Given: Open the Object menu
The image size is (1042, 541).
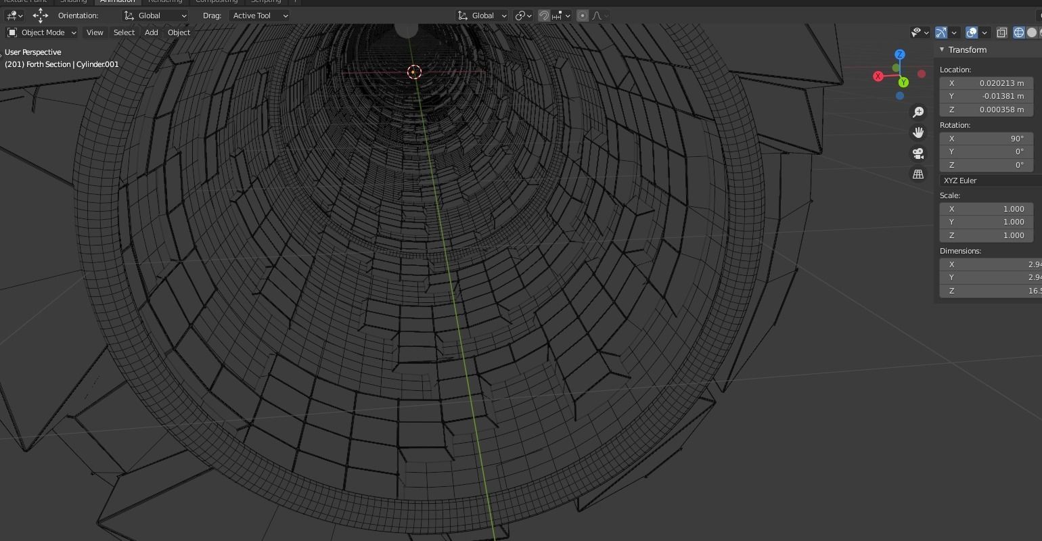Looking at the screenshot, I should [179, 32].
